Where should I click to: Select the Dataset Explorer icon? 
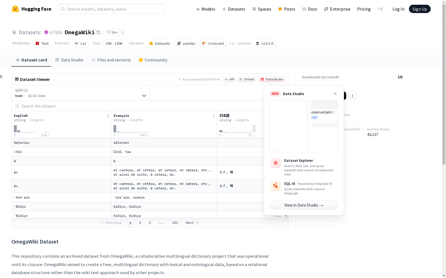[276, 163]
